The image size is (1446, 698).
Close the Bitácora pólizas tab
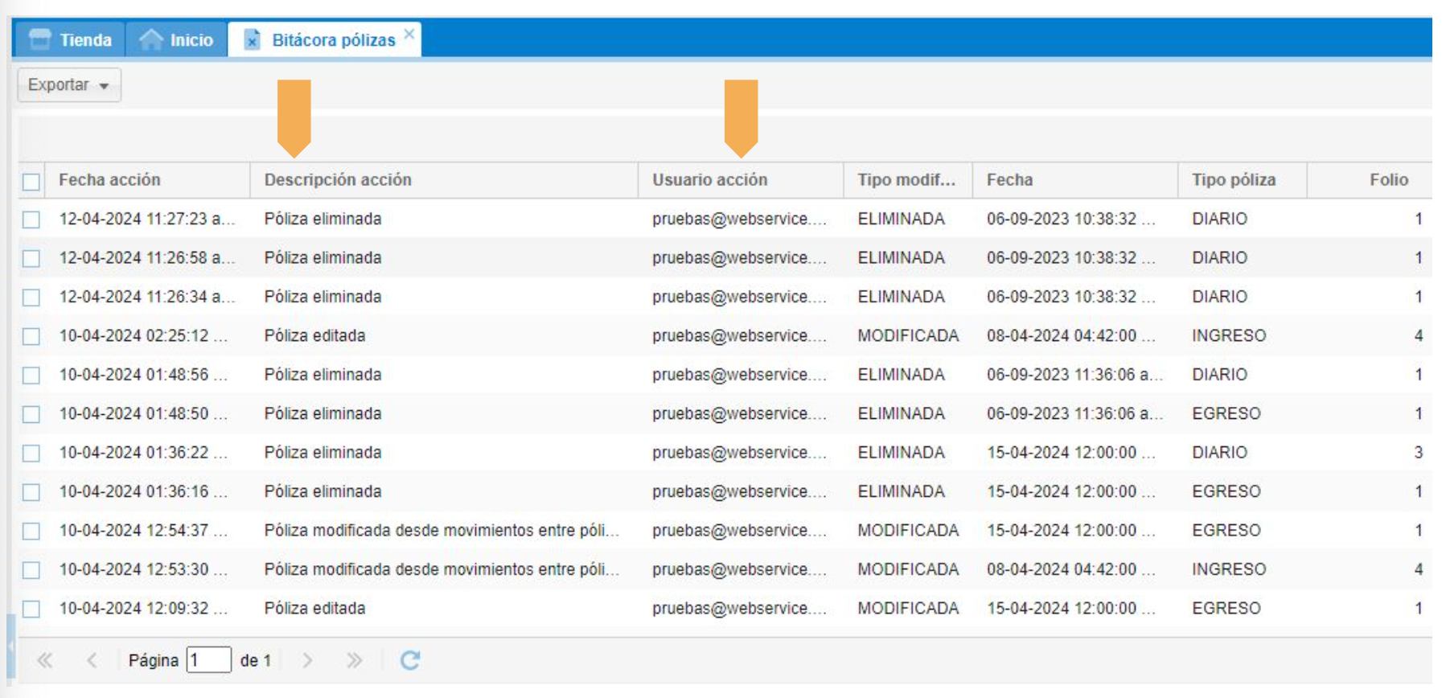(409, 34)
